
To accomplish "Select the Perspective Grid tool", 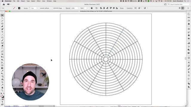I will (x=2, y=63).
